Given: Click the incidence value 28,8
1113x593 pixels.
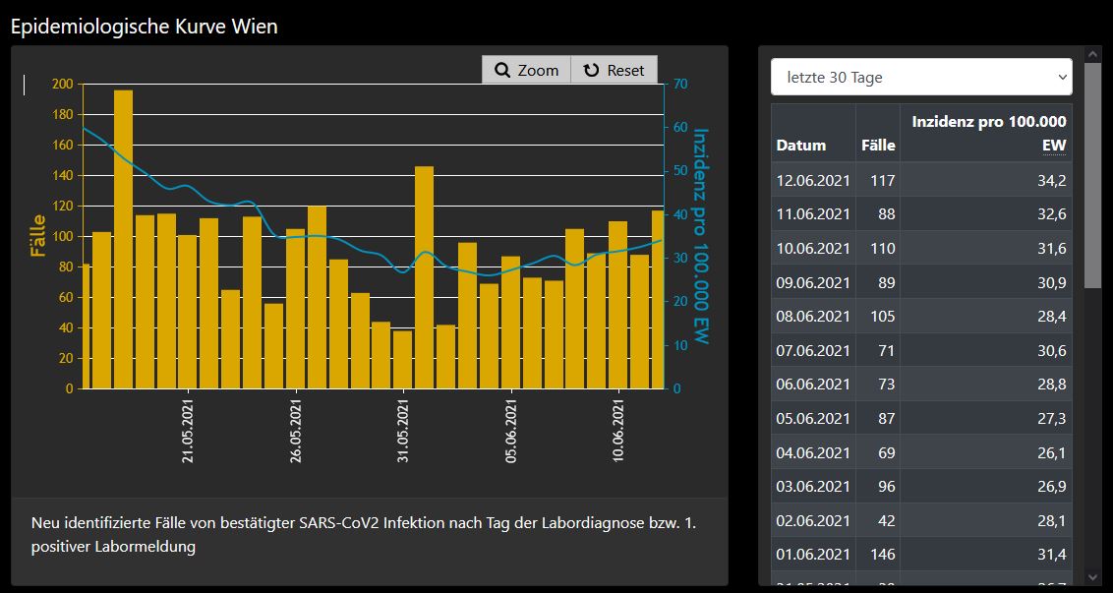Looking at the screenshot, I should click(x=1052, y=385).
